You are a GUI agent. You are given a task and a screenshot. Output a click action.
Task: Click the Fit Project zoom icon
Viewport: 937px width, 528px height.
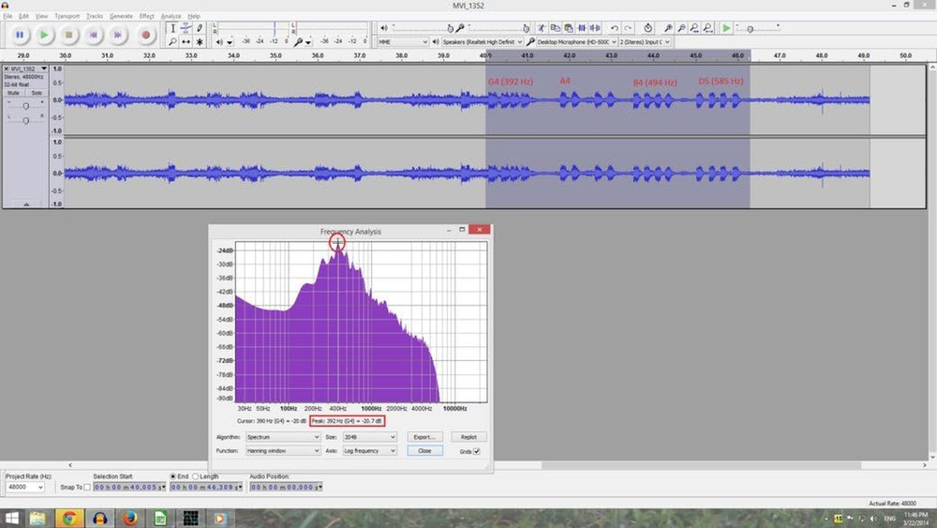click(708, 28)
